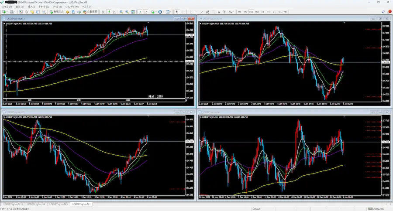This screenshot has width=393, height=211.
Task: Click the search magnifier icon at top right
Action: (383, 12)
